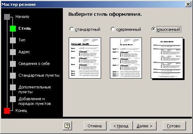Click the Далее > button
Image resolution: width=193 pixels, height=134 pixels.
tap(145, 126)
